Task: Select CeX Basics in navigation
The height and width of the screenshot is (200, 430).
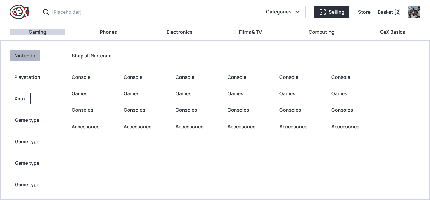Action: click(392, 32)
